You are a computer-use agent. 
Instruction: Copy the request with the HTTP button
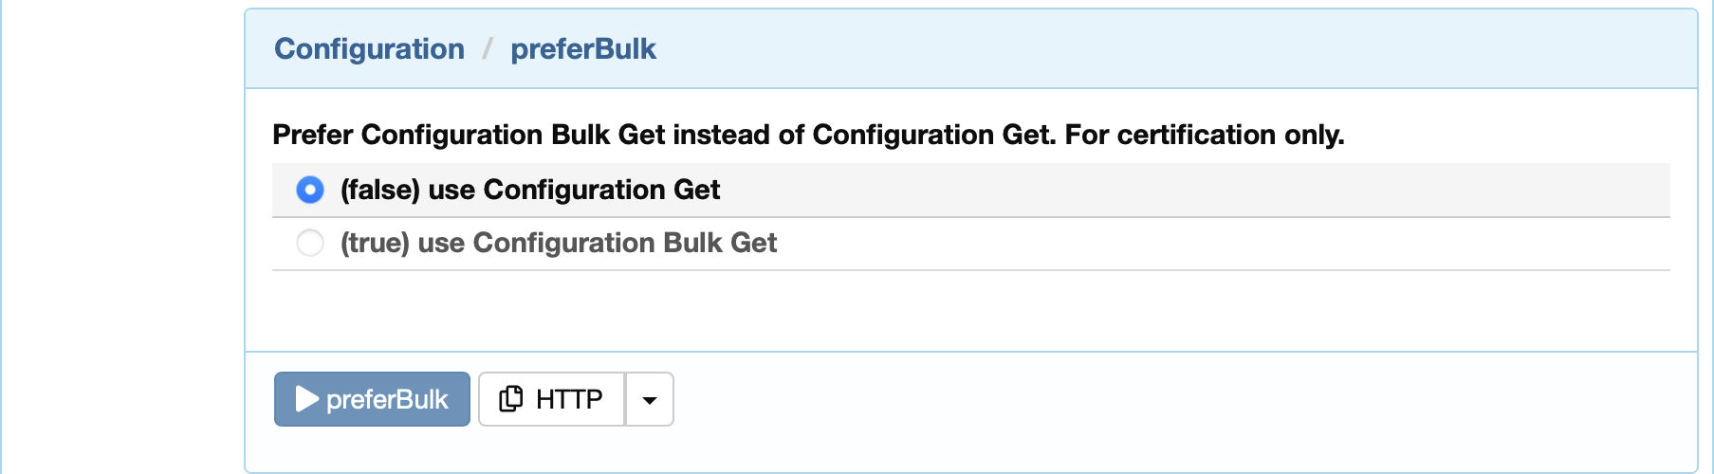[x=551, y=399]
